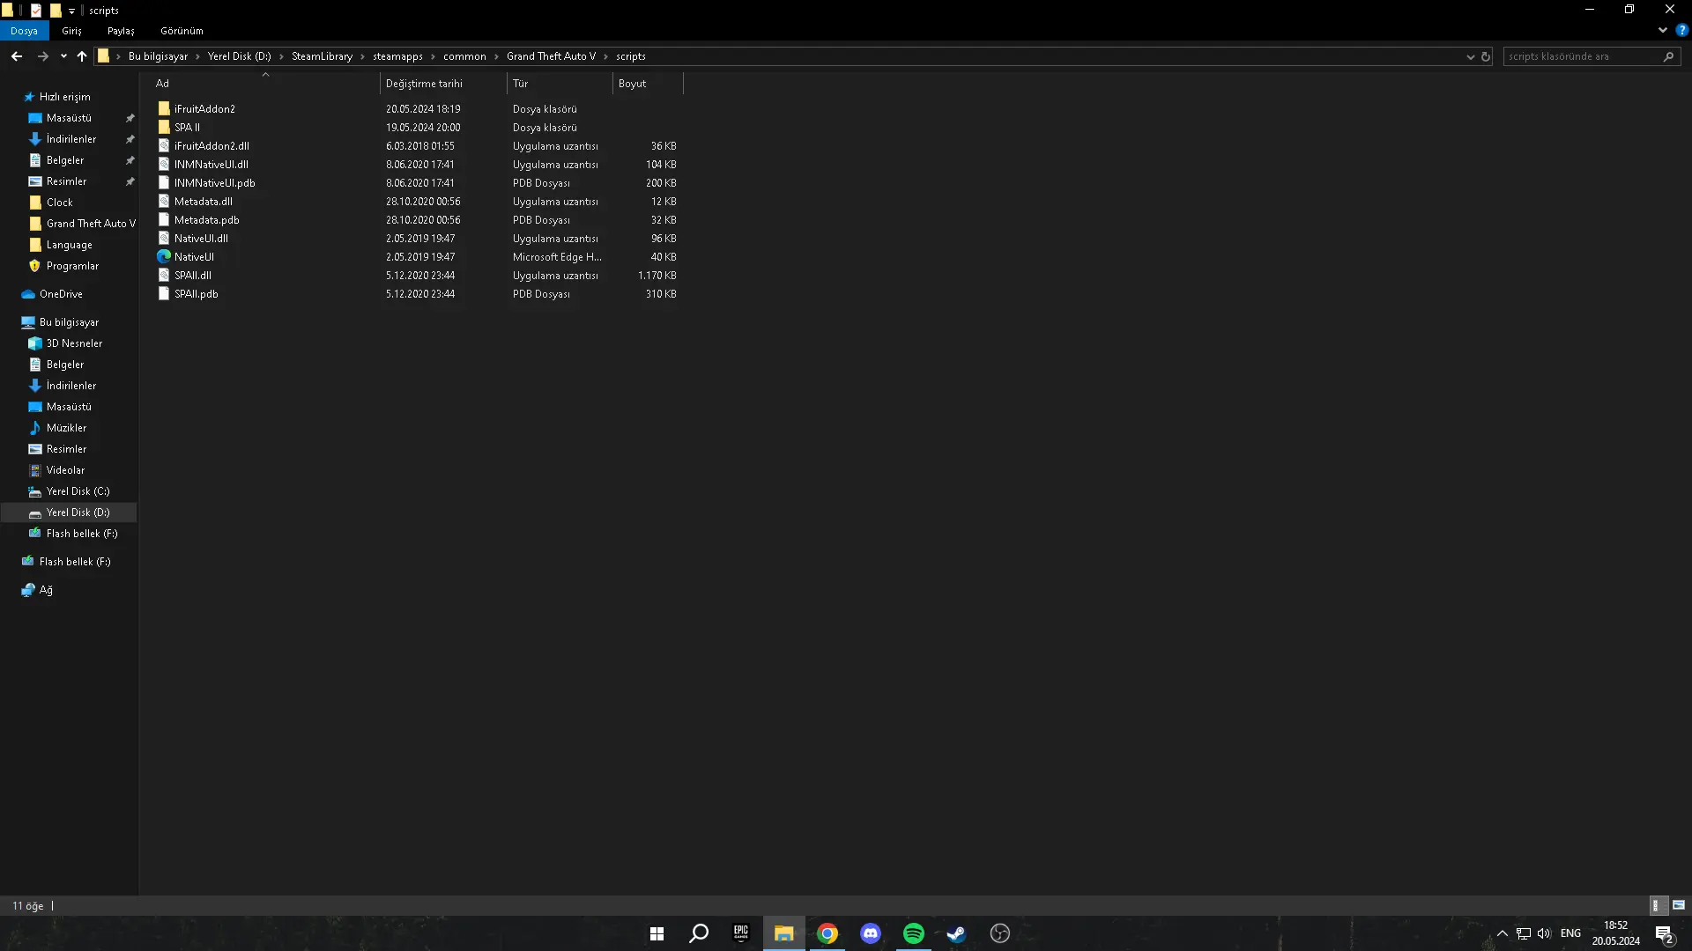Navigate to steamapps breadcrumb
Screen dimensions: 1692x951
click(397, 56)
